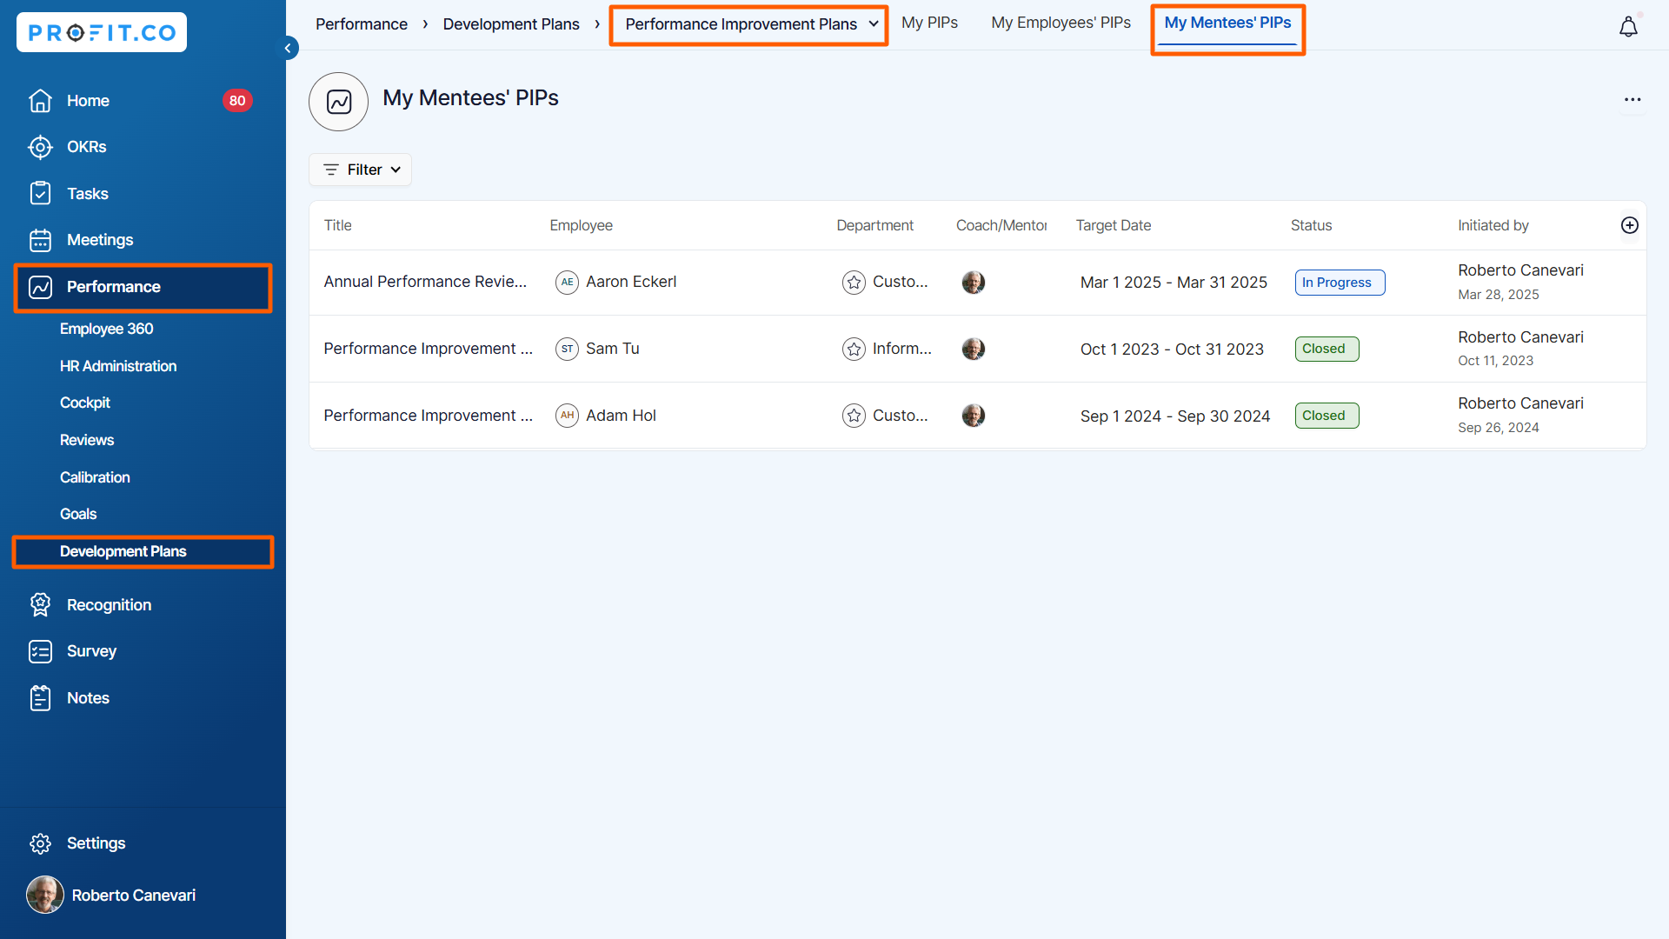1669x939 pixels.
Task: Open the Settings gear icon
Action: click(40, 843)
